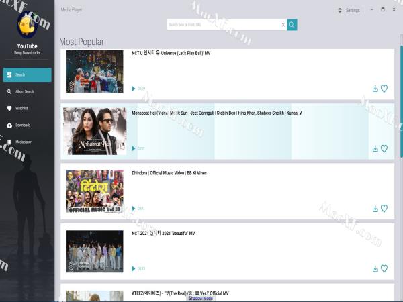Maximize the application window

click(x=383, y=9)
